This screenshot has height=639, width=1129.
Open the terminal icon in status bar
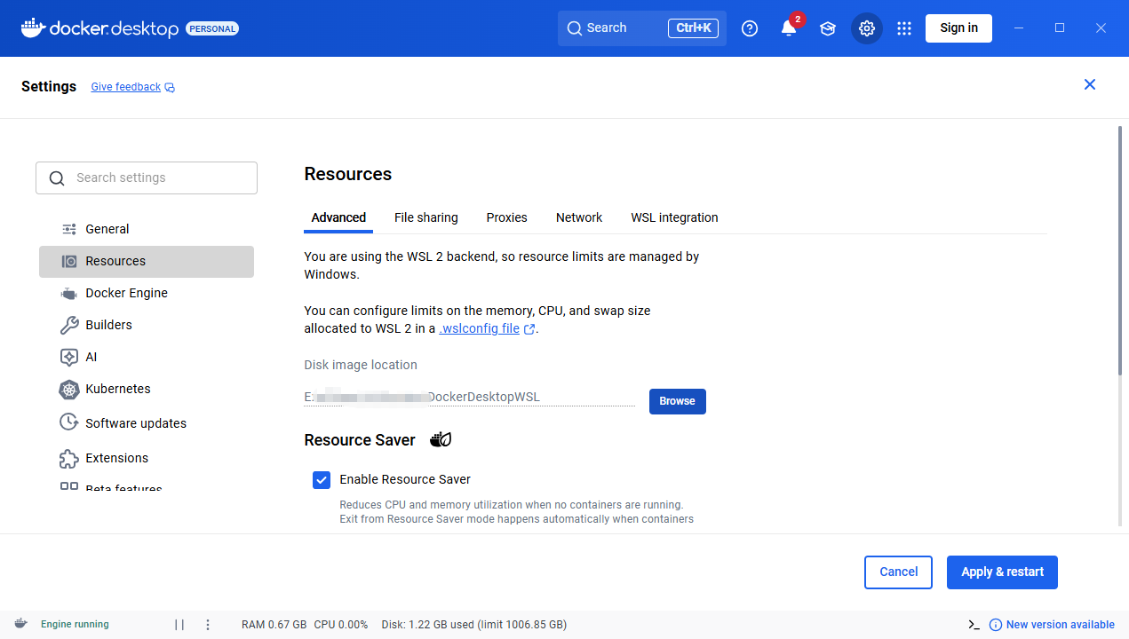point(974,625)
